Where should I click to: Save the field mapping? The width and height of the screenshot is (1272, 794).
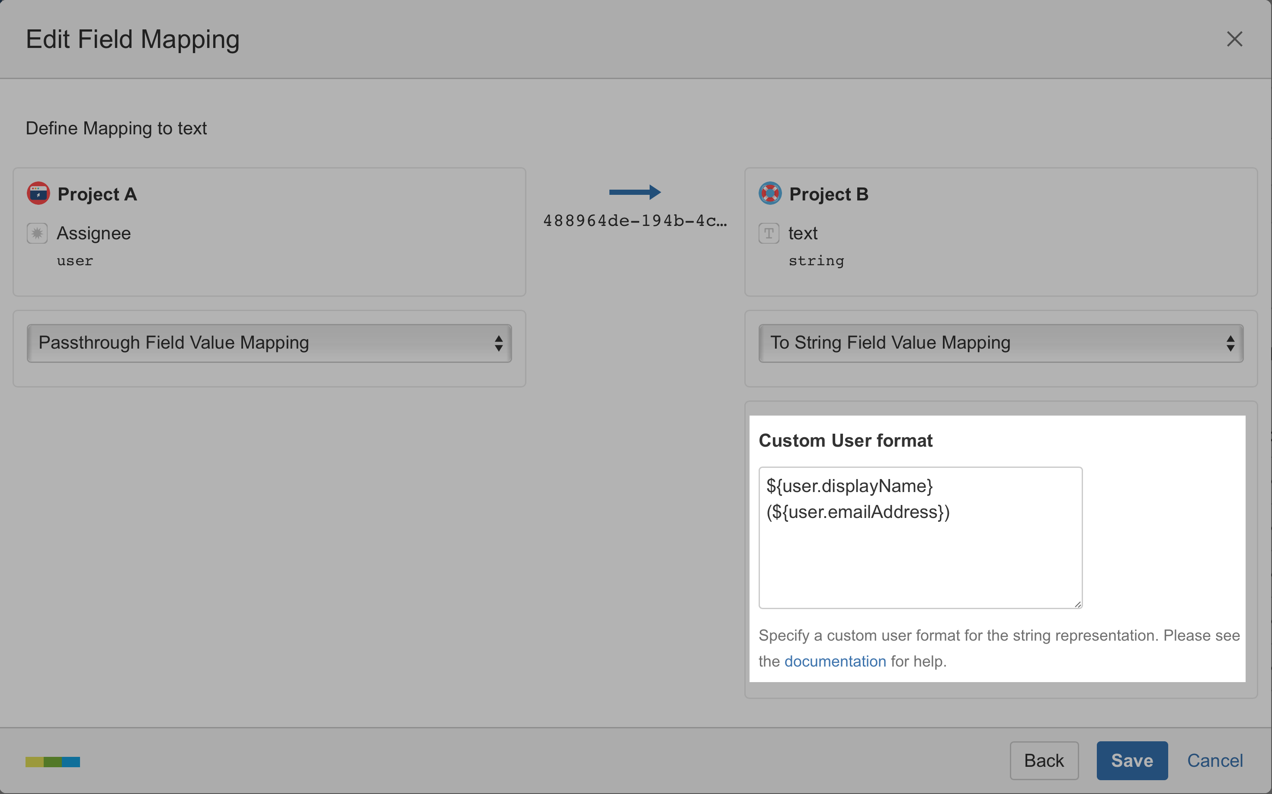(x=1132, y=760)
